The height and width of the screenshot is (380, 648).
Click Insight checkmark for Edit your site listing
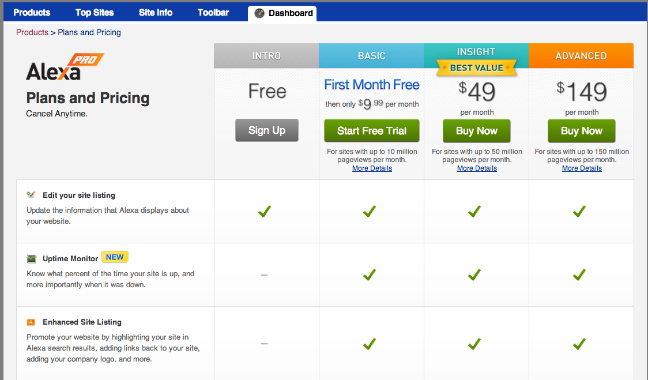[x=474, y=211]
